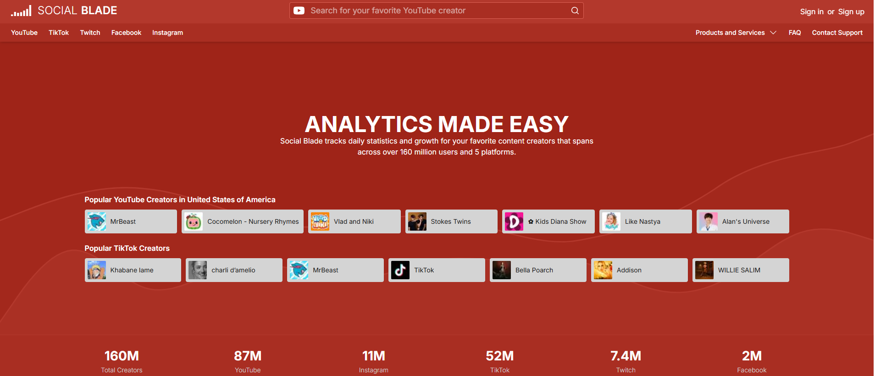Open the Kids Diana Show creator card

pyautogui.click(x=548, y=221)
